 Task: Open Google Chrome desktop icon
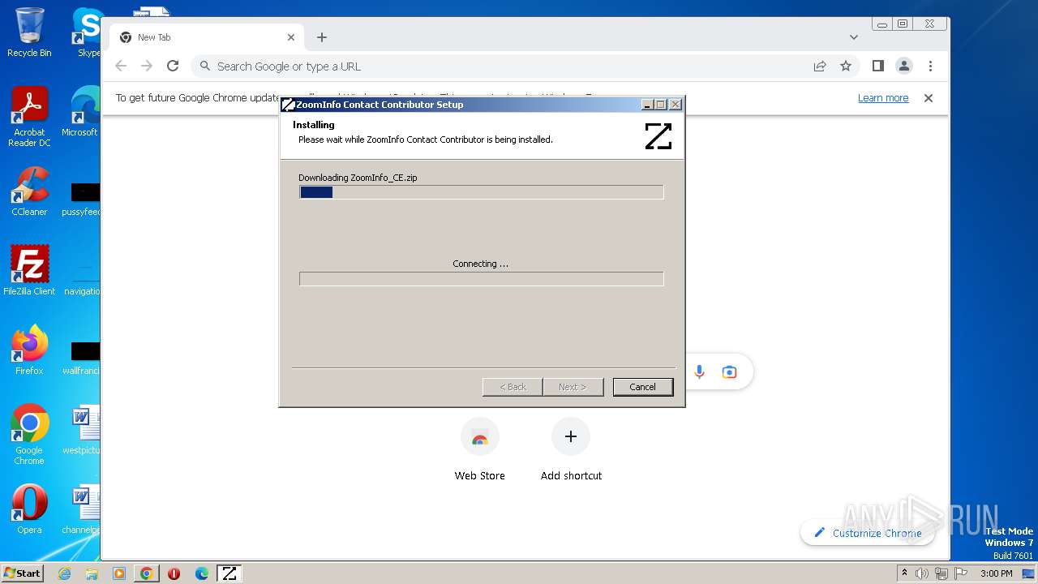(29, 435)
